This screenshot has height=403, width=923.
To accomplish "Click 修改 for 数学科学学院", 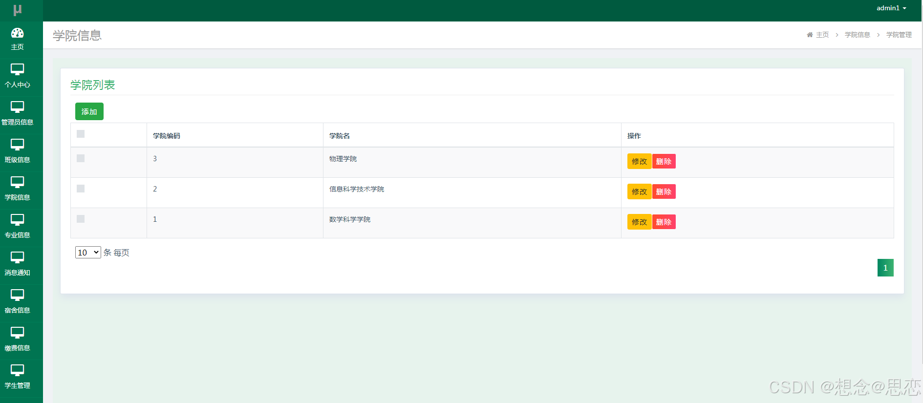I will [x=639, y=222].
